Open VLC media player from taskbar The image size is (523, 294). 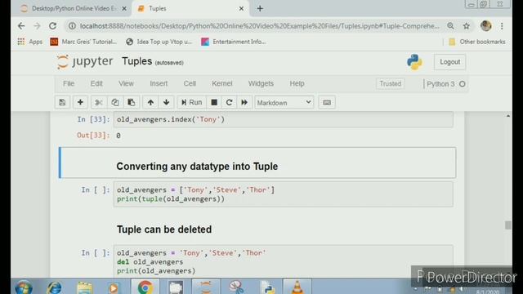(297, 287)
